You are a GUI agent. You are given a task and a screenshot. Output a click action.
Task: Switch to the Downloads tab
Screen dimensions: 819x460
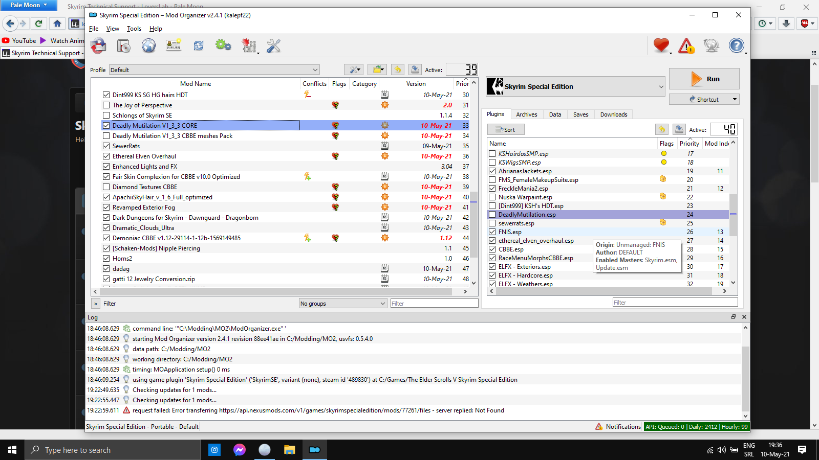point(614,114)
